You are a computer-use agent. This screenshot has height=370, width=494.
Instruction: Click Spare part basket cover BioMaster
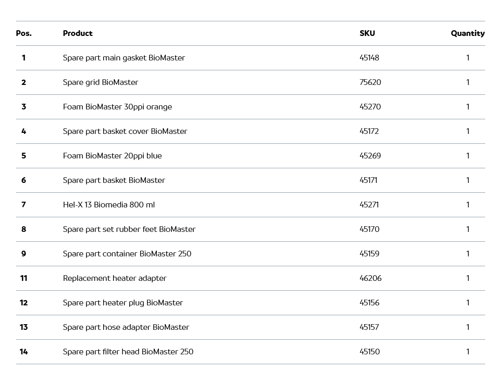coord(125,131)
